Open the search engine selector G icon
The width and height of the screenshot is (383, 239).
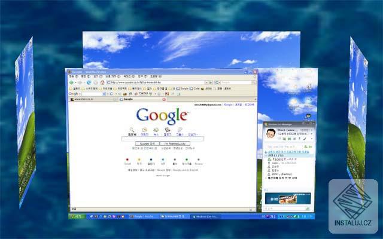(x=217, y=82)
